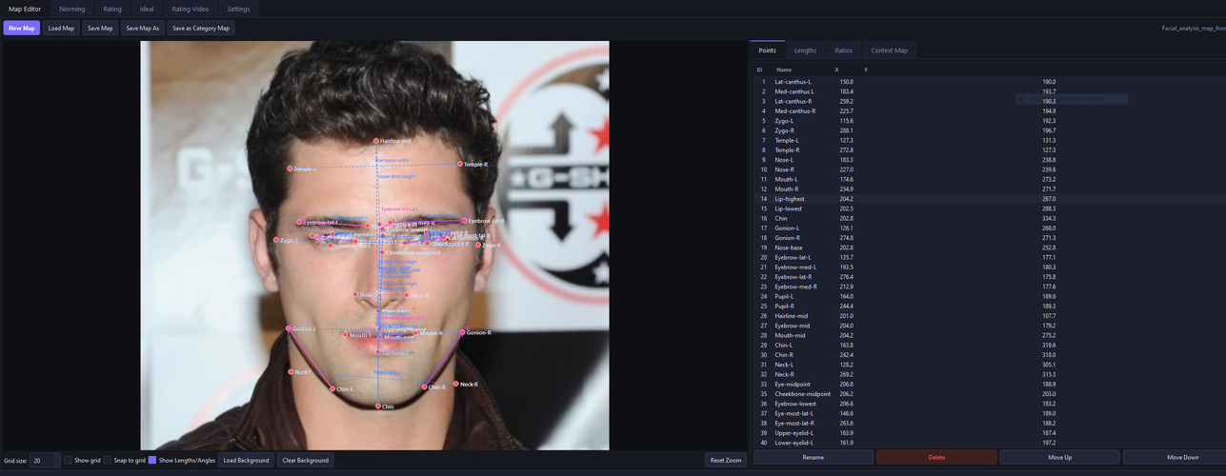Click the Temple-R landmark point on image
Viewport: 1226px width, 476px height.
pos(460,165)
